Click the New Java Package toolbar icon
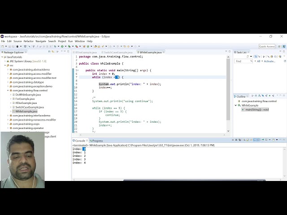The image size is (287, 215). tap(84, 47)
